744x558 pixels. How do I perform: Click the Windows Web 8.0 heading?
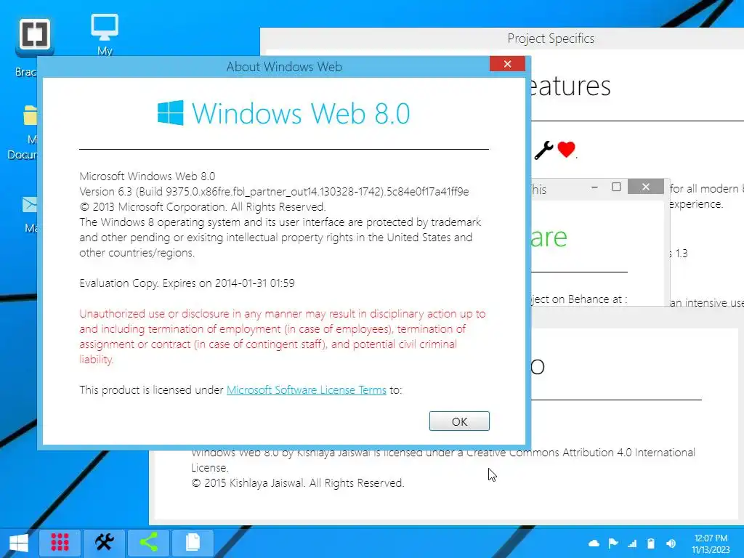click(301, 113)
